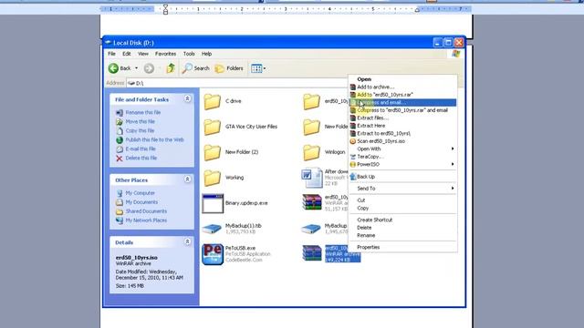
Task: Choose Extract Here in context menu
Action: pos(402,126)
